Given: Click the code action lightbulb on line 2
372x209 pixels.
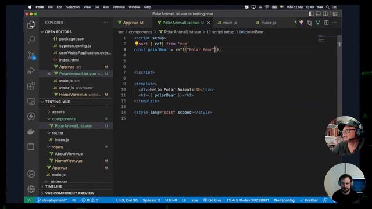Looking at the screenshot, I should (137, 44).
